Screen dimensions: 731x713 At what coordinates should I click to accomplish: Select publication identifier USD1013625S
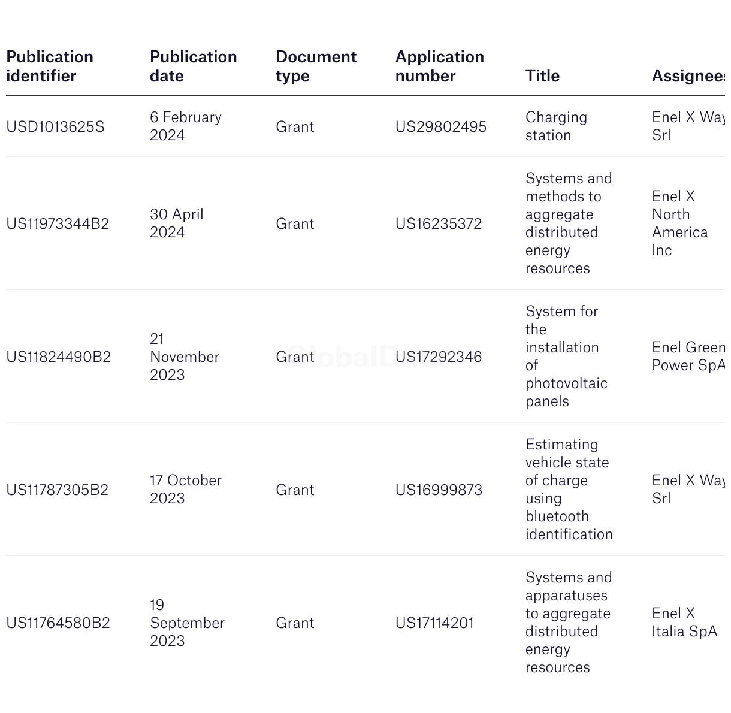click(x=55, y=127)
